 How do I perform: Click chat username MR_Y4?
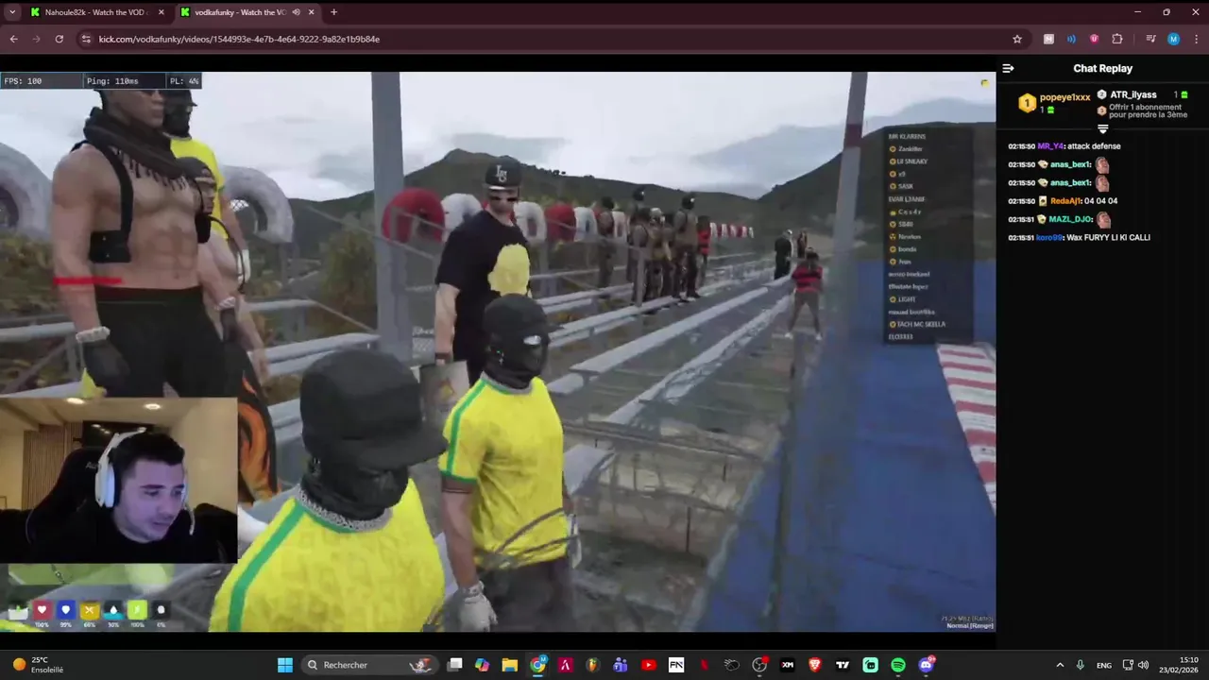[x=1050, y=146]
